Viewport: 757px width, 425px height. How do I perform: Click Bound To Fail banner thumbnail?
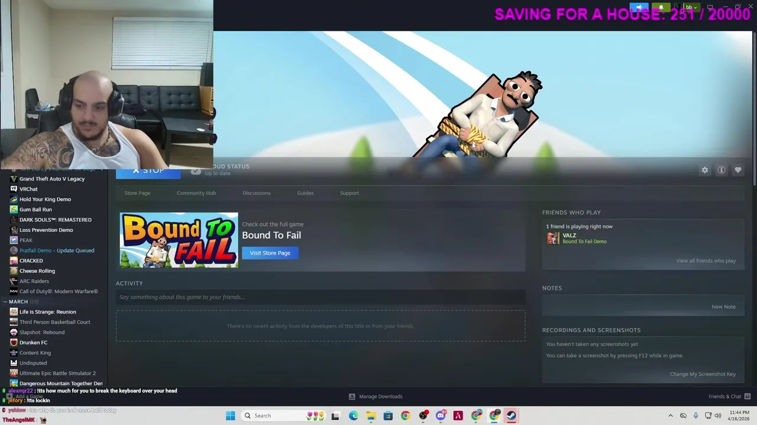coord(179,240)
